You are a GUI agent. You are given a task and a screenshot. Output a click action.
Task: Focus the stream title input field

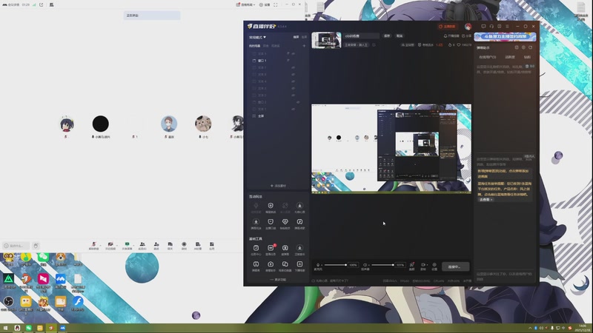[x=361, y=36]
